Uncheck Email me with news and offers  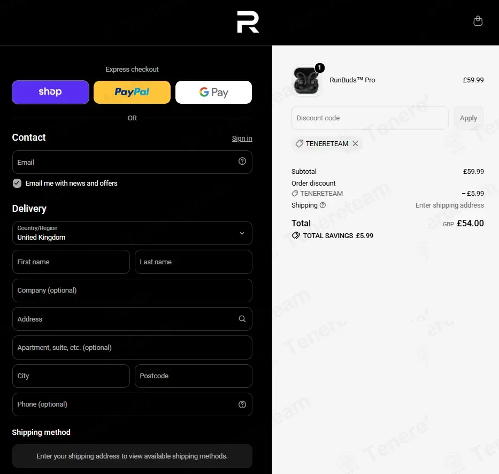[x=17, y=183]
